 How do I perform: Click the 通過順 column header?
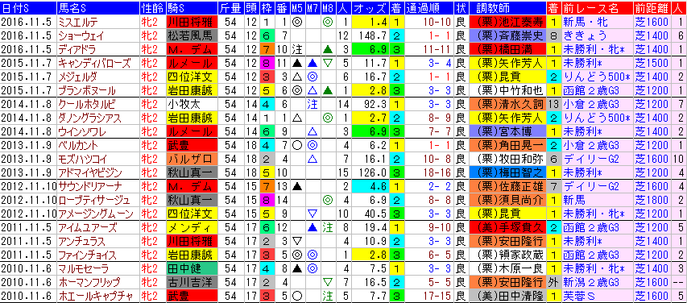point(429,7)
